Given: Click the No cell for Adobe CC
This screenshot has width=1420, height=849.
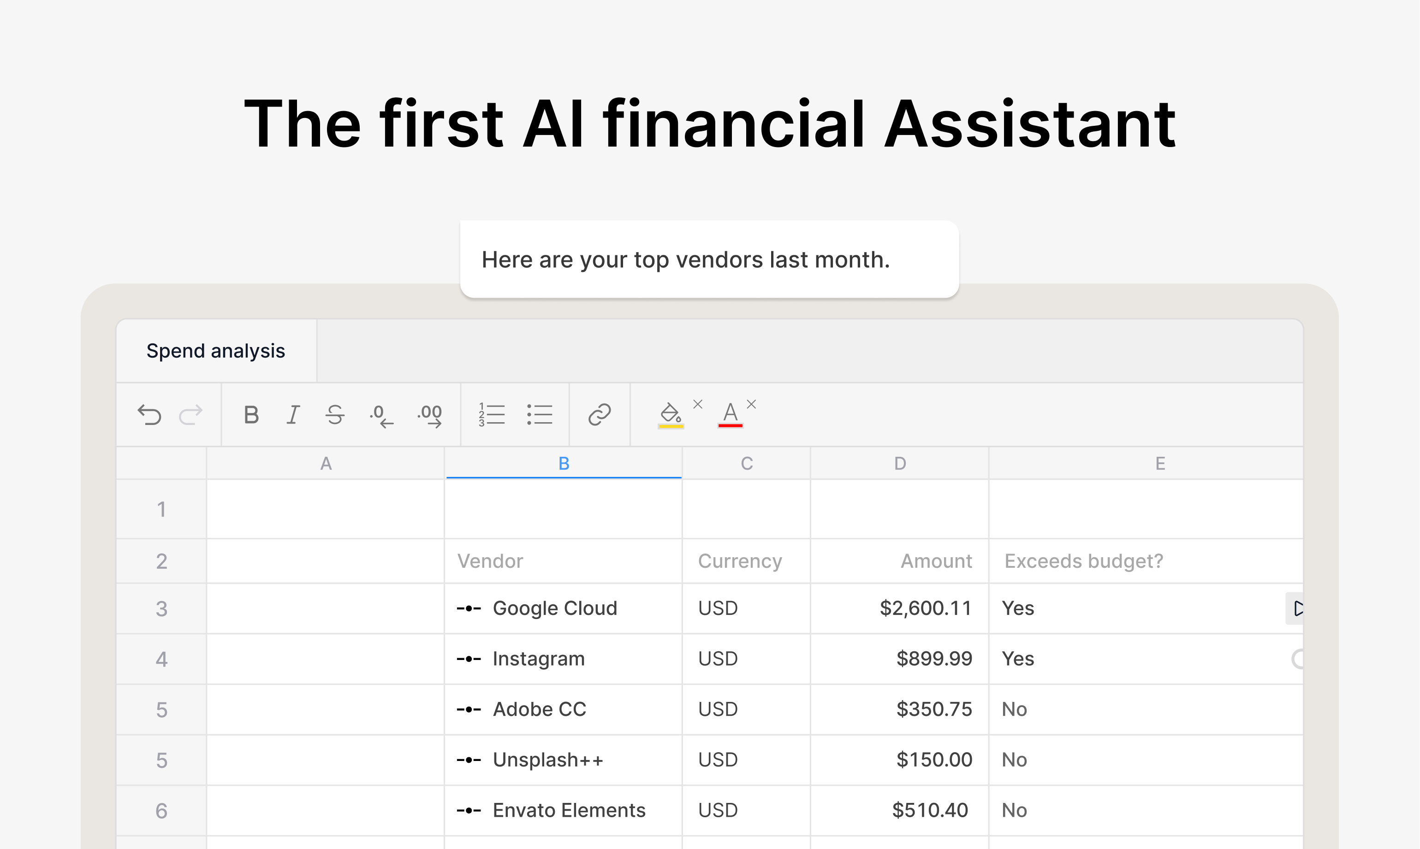Looking at the screenshot, I should pyautogui.click(x=1147, y=709).
